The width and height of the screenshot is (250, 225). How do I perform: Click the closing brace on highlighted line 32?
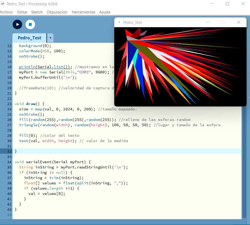click(x=16, y=151)
